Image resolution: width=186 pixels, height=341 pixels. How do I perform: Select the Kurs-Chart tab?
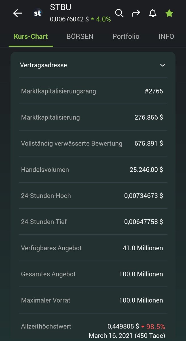[x=31, y=36]
